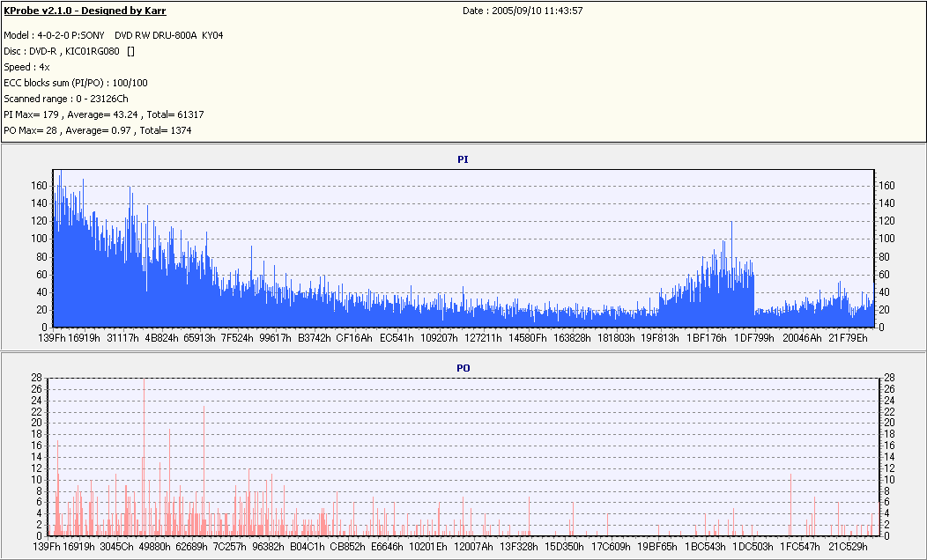
Task: Click the PO chart title
Action: pyautogui.click(x=463, y=367)
